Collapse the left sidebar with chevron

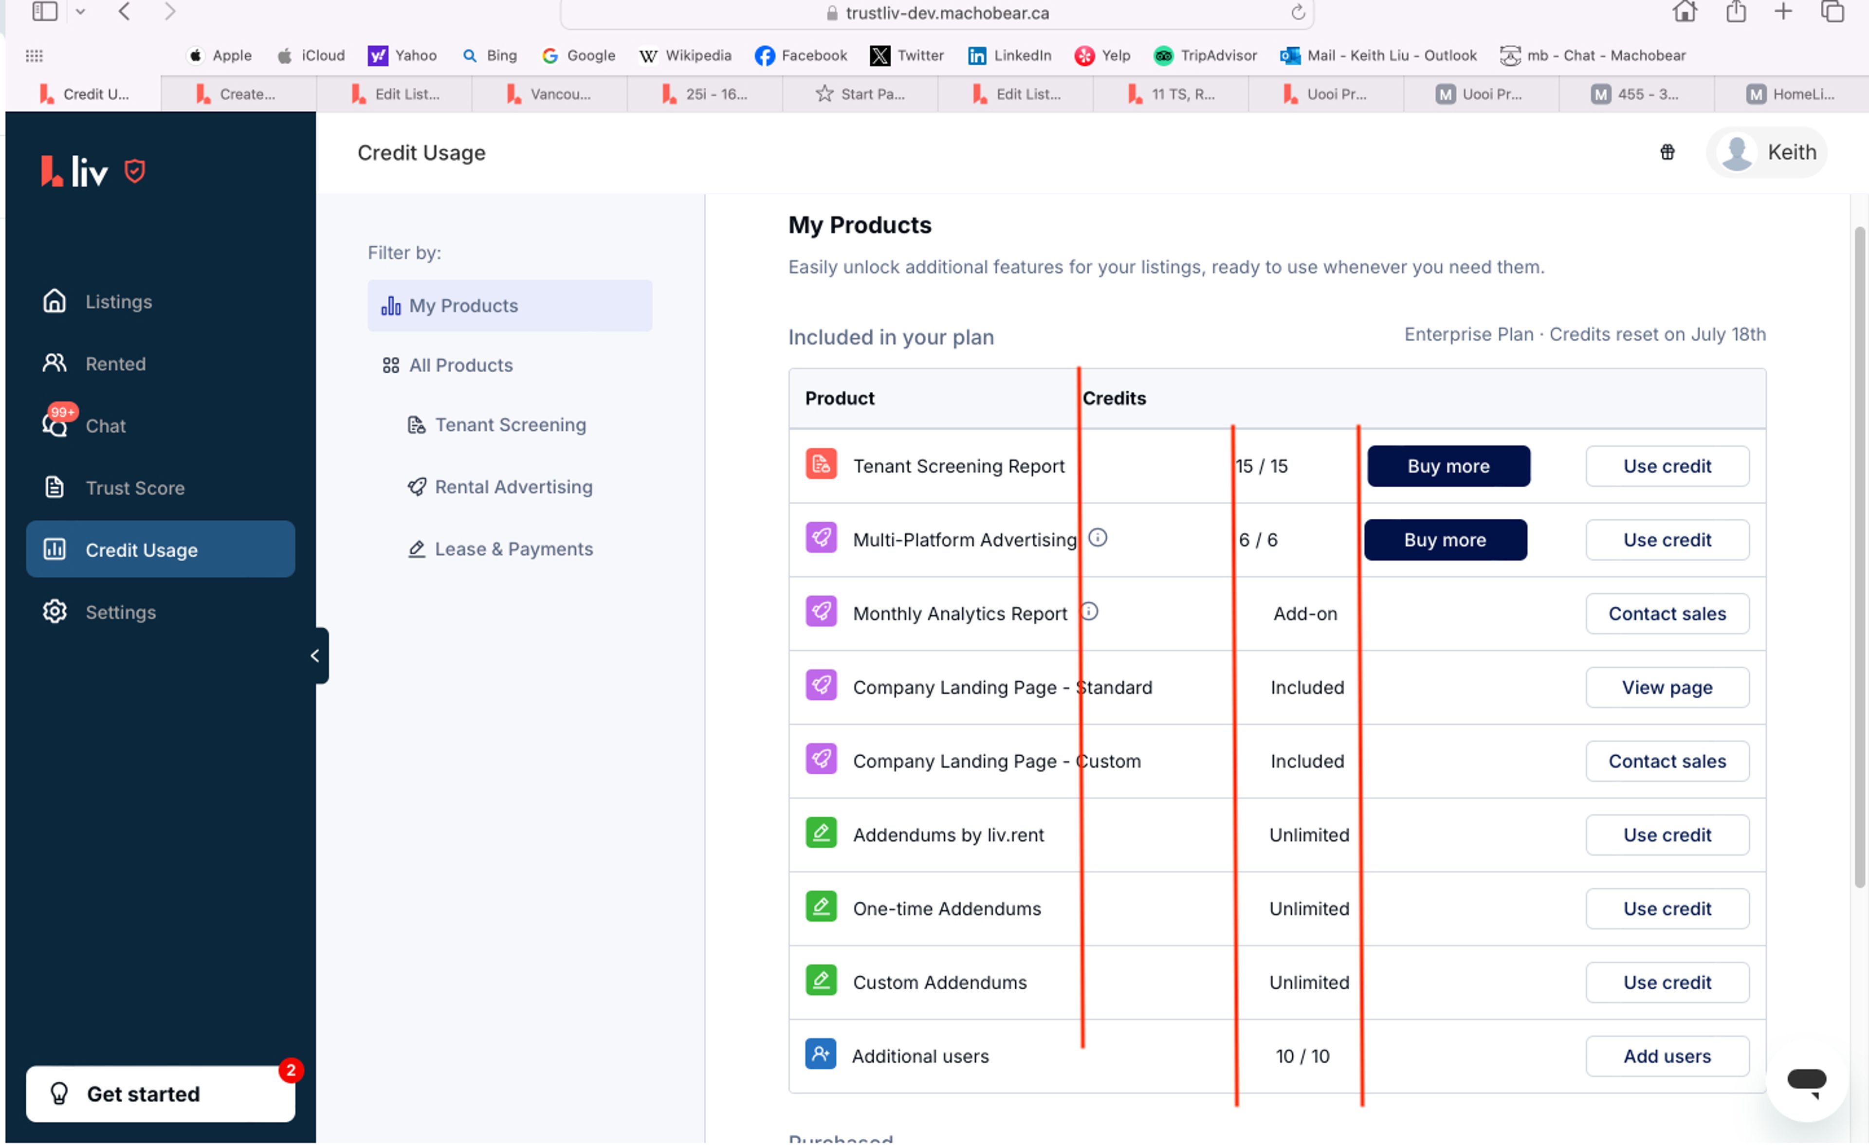click(315, 655)
